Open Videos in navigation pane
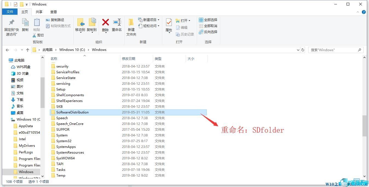This screenshot has width=369, height=187. click(17, 80)
